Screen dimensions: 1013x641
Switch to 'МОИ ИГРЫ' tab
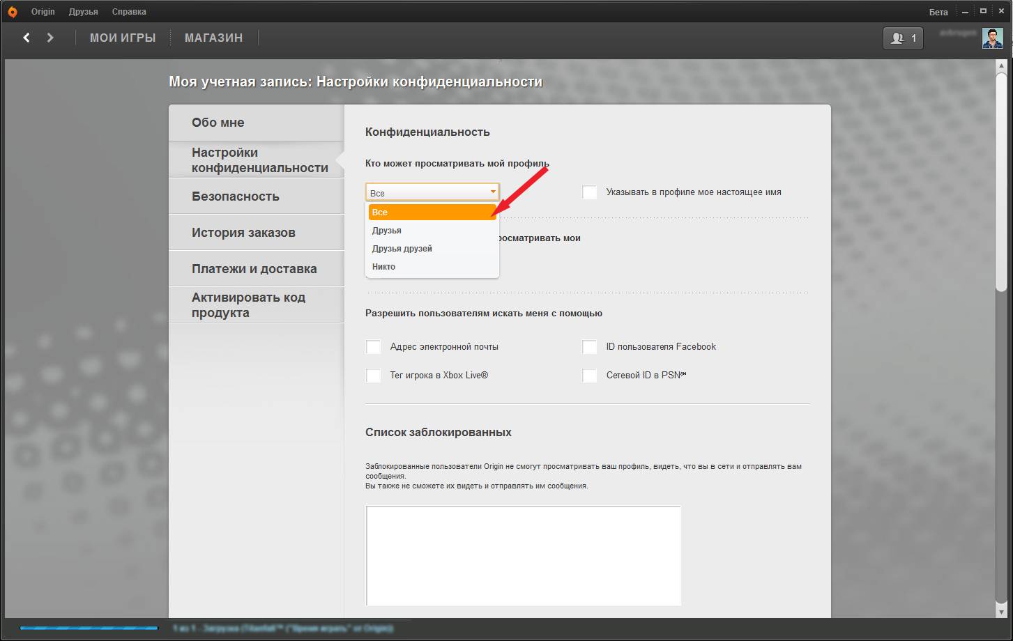123,38
